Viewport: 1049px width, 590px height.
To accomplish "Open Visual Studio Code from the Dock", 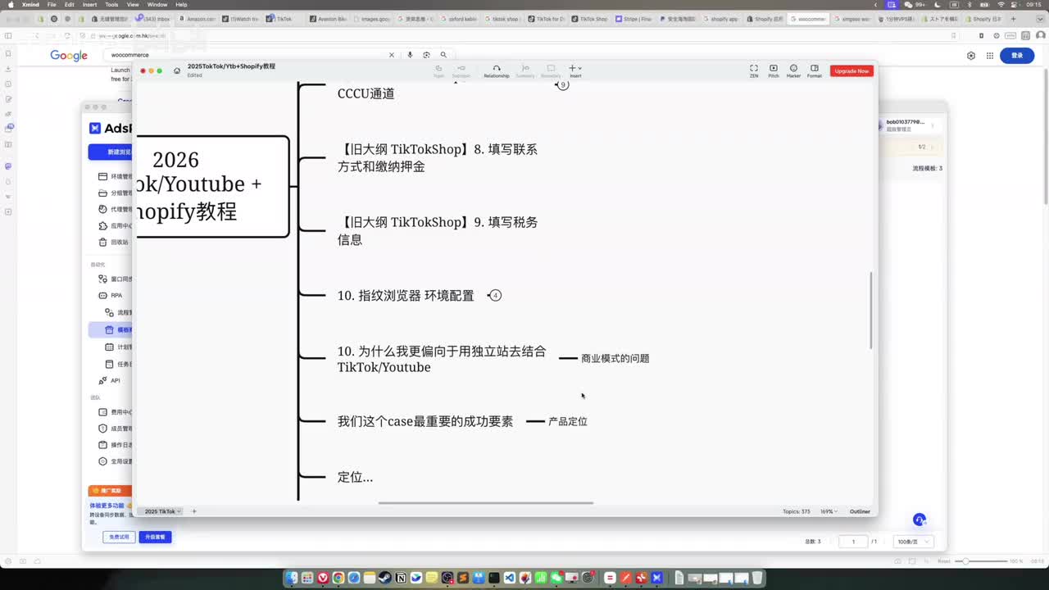I will pos(509,578).
